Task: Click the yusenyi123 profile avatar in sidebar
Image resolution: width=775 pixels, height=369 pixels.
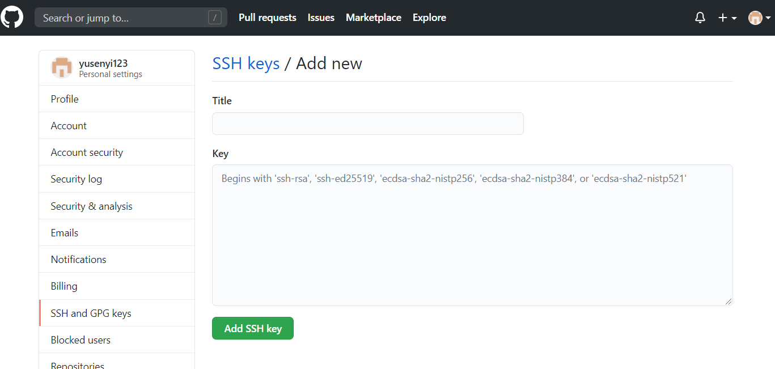Action: [62, 68]
